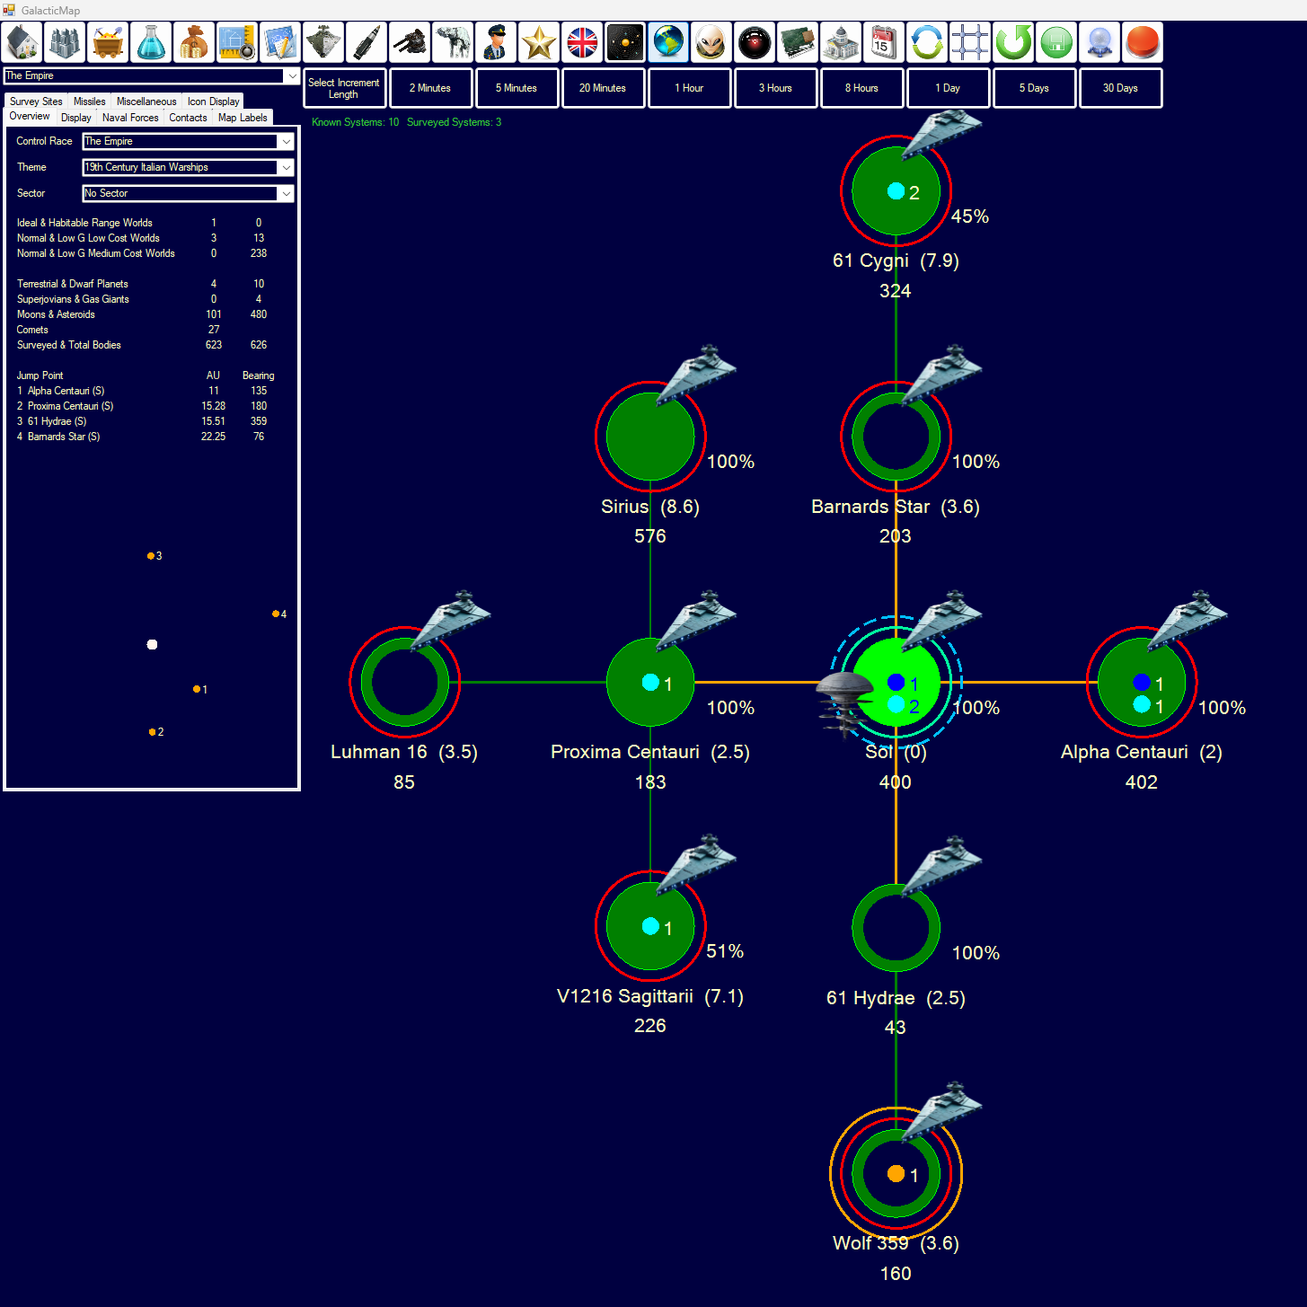Open the System Map solar system icon

(x=625, y=42)
